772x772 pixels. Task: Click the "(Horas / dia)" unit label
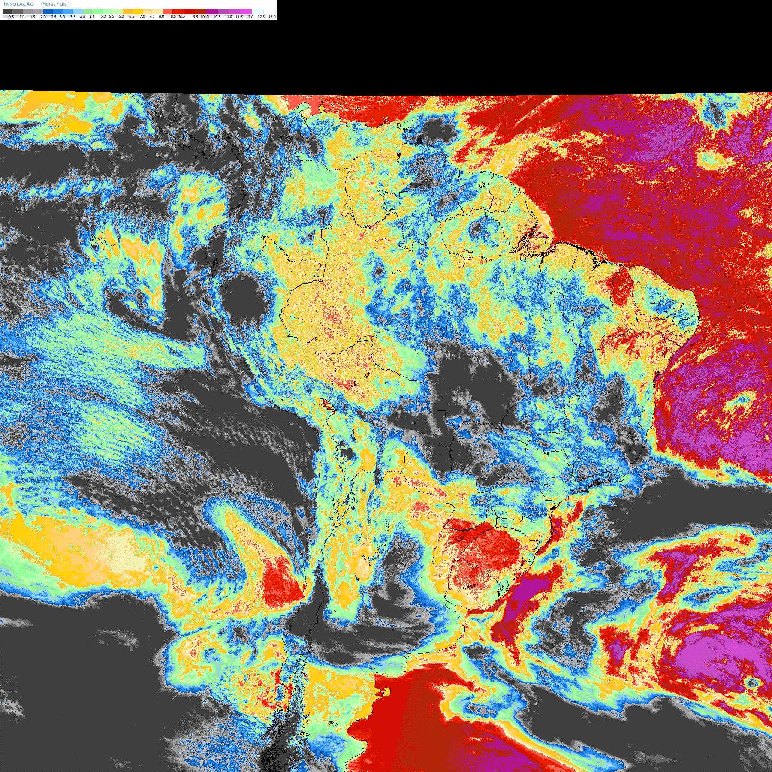(x=55, y=4)
